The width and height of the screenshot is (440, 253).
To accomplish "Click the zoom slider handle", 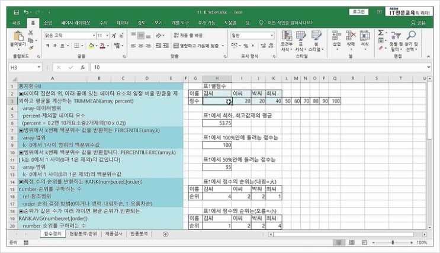I will (x=392, y=242).
